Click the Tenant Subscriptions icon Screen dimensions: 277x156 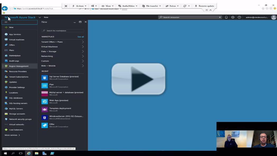coord(6,77)
